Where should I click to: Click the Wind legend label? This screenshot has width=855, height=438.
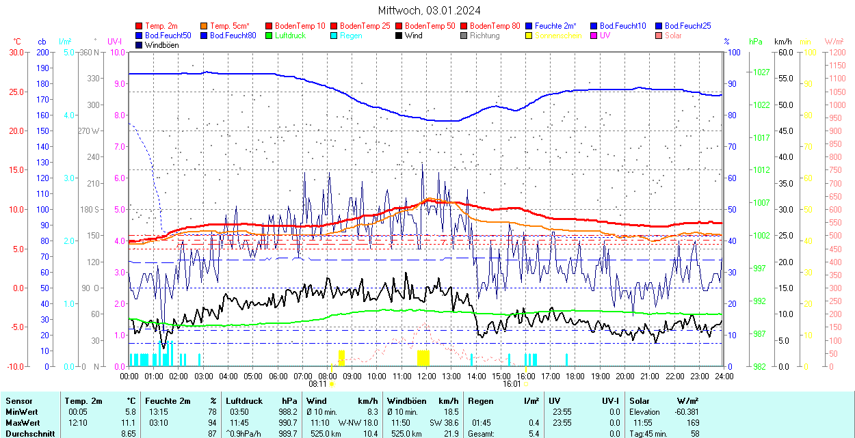coord(413,36)
